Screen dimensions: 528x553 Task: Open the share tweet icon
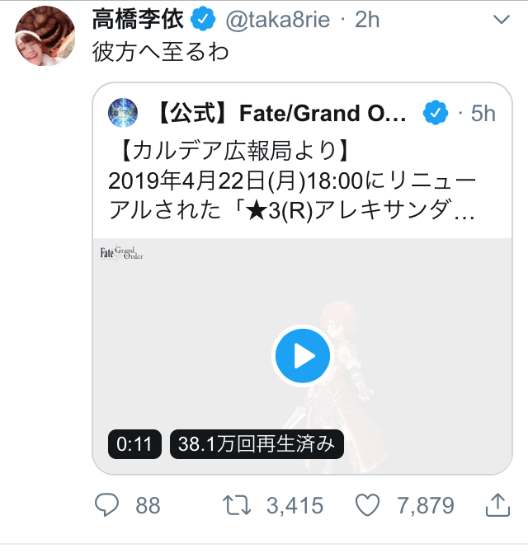tap(497, 504)
